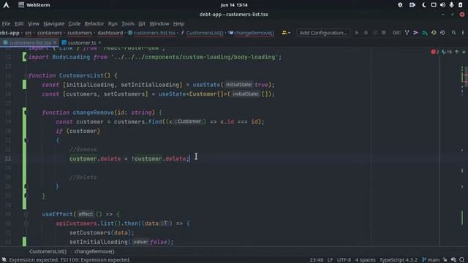Open the Code With Me user dropdown
Image resolution: width=468 pixels, height=263 pixels.
coord(286,33)
